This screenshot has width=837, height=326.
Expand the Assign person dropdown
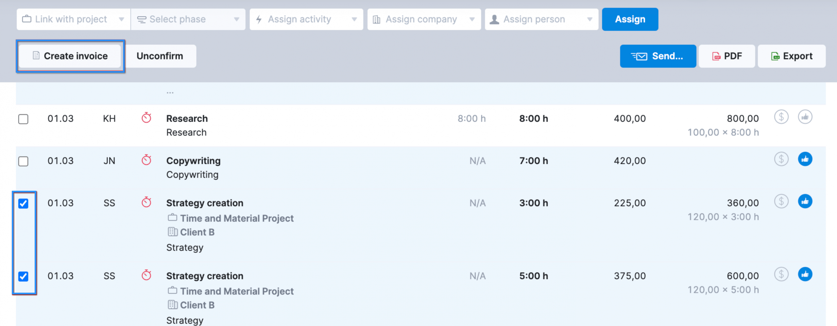point(541,19)
